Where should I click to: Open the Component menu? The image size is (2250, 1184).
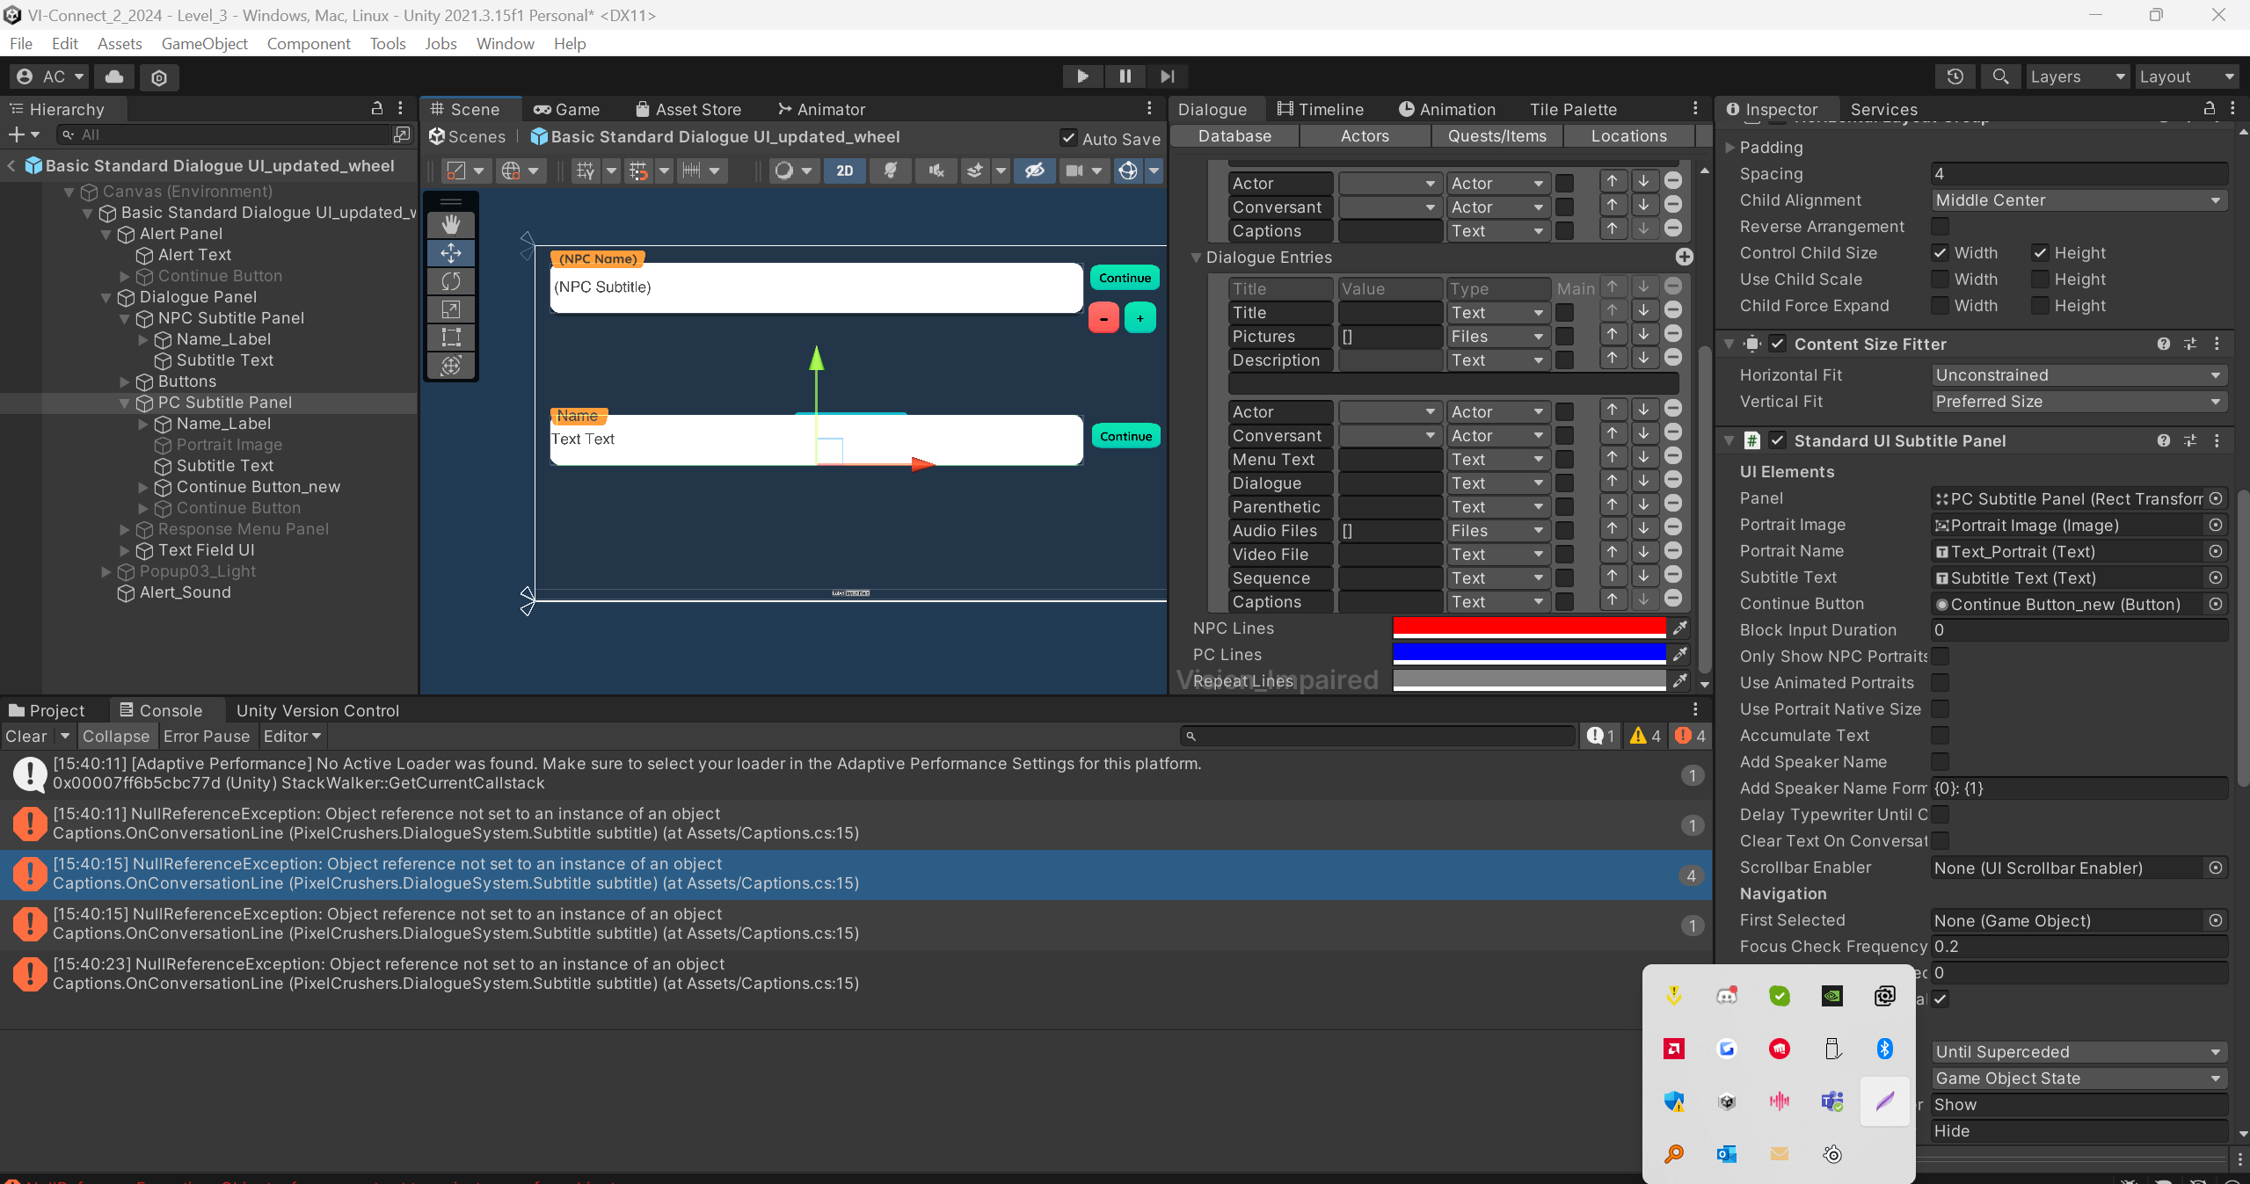point(309,43)
